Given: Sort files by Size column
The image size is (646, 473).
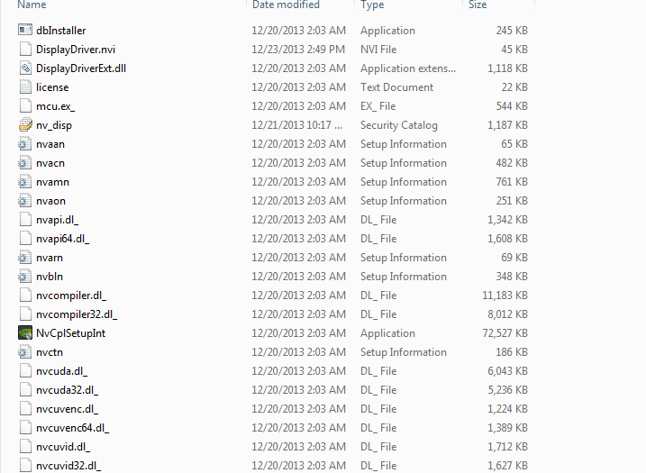Looking at the screenshot, I should click(478, 5).
